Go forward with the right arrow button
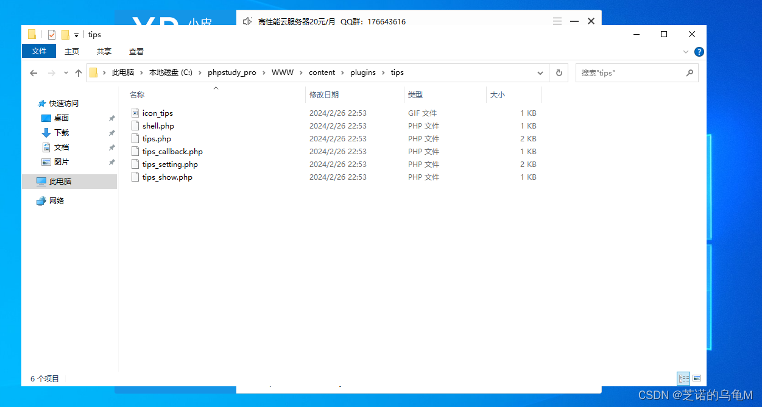This screenshot has width=762, height=407. (x=52, y=73)
